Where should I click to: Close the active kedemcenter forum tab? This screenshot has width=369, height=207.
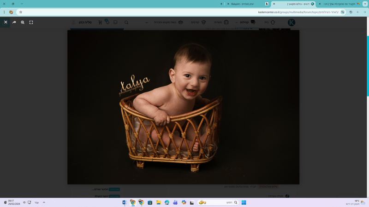tap(274, 4)
